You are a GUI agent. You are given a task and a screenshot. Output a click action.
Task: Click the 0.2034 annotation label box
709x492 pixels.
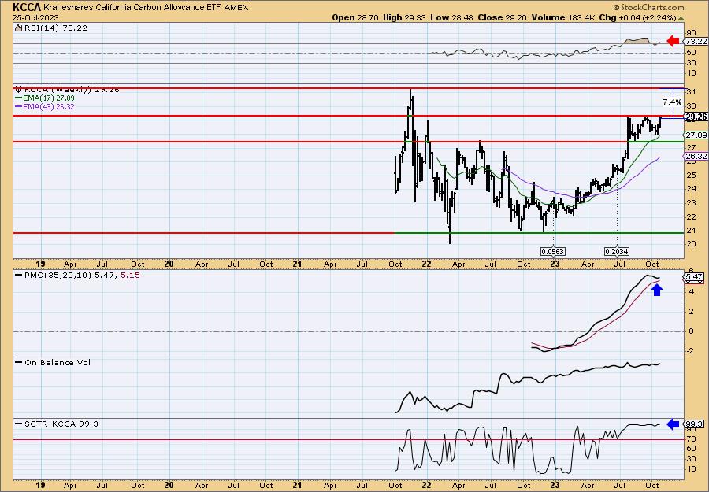(x=617, y=251)
